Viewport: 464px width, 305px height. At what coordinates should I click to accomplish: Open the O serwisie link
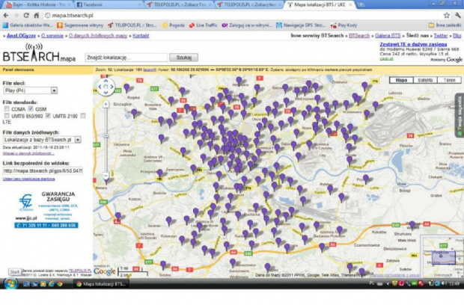[52, 35]
